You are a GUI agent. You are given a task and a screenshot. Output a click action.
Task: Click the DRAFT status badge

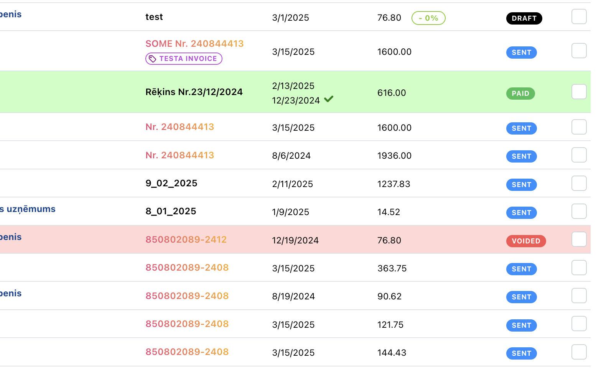pos(524,18)
